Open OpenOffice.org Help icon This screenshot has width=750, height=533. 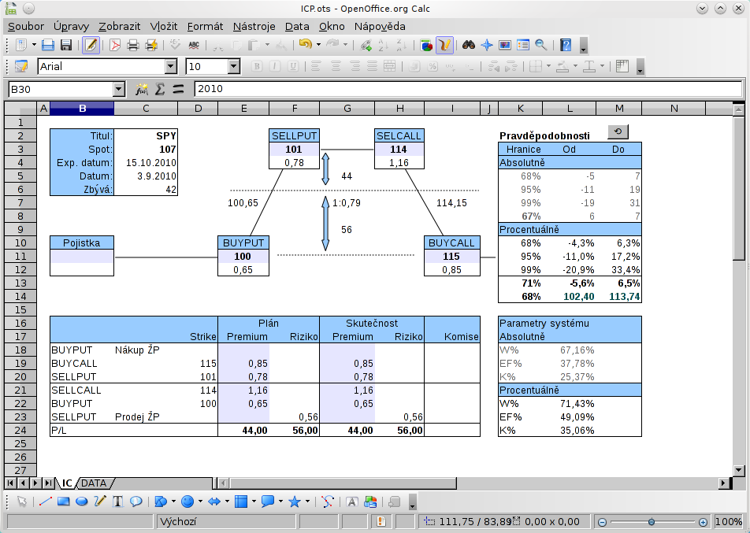(x=566, y=45)
